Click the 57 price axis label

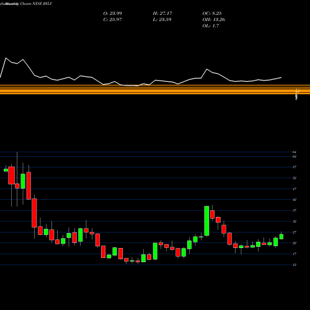click(x=294, y=167)
